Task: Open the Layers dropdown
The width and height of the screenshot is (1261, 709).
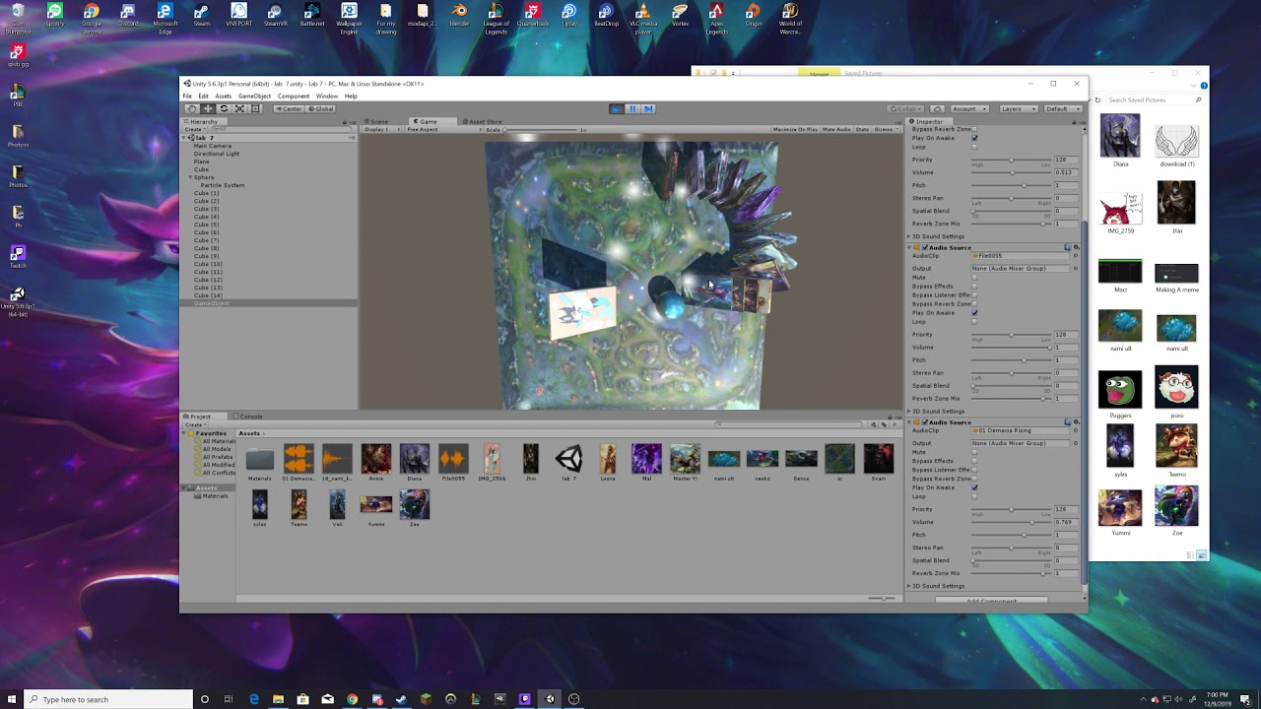Action: (x=1019, y=108)
